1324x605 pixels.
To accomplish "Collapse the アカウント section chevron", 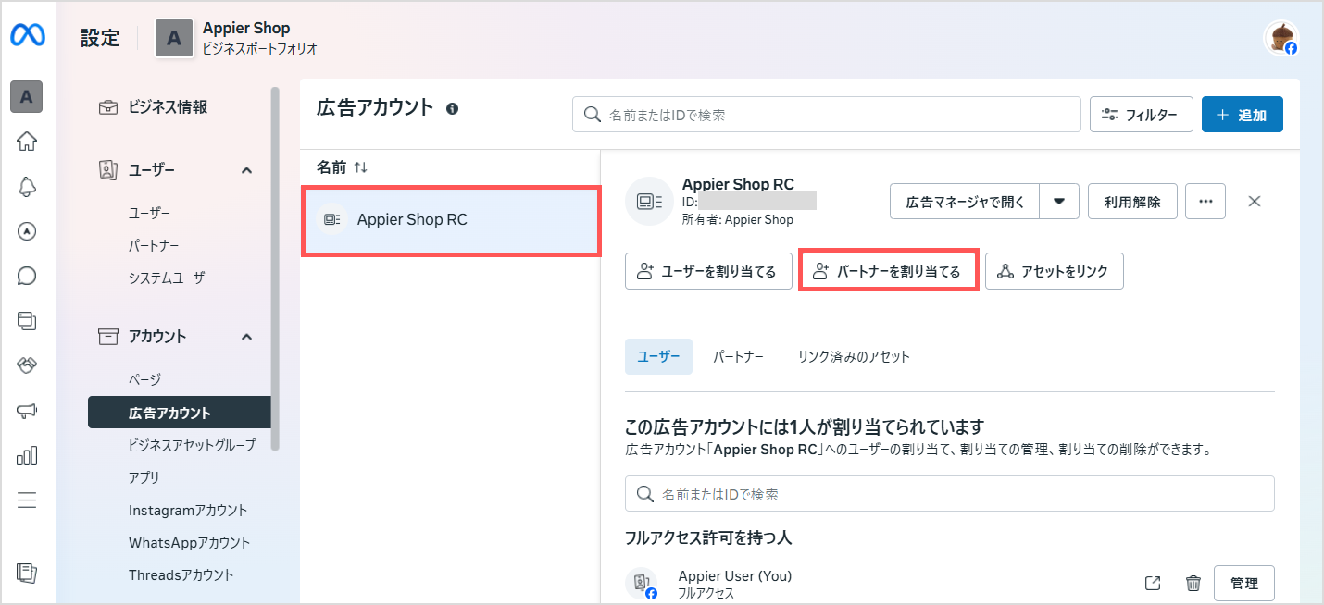I will pyautogui.click(x=246, y=337).
